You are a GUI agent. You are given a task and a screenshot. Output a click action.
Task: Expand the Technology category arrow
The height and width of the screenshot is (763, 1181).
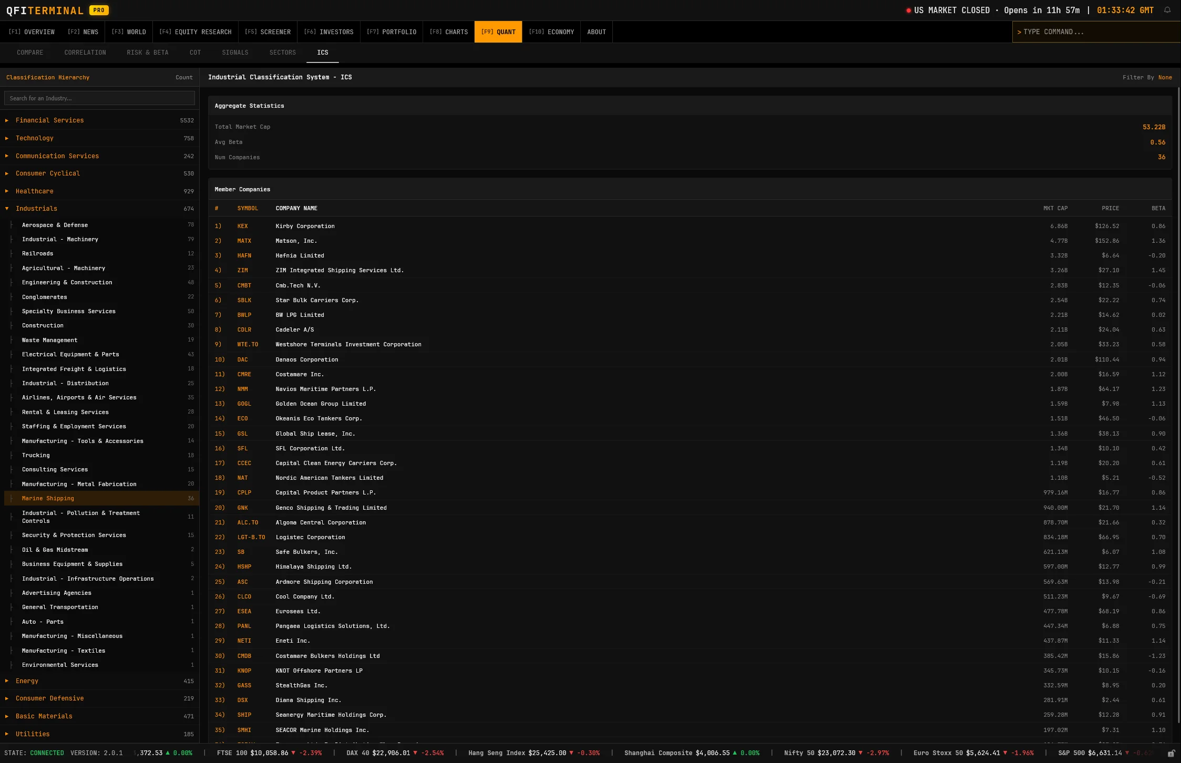(x=7, y=138)
